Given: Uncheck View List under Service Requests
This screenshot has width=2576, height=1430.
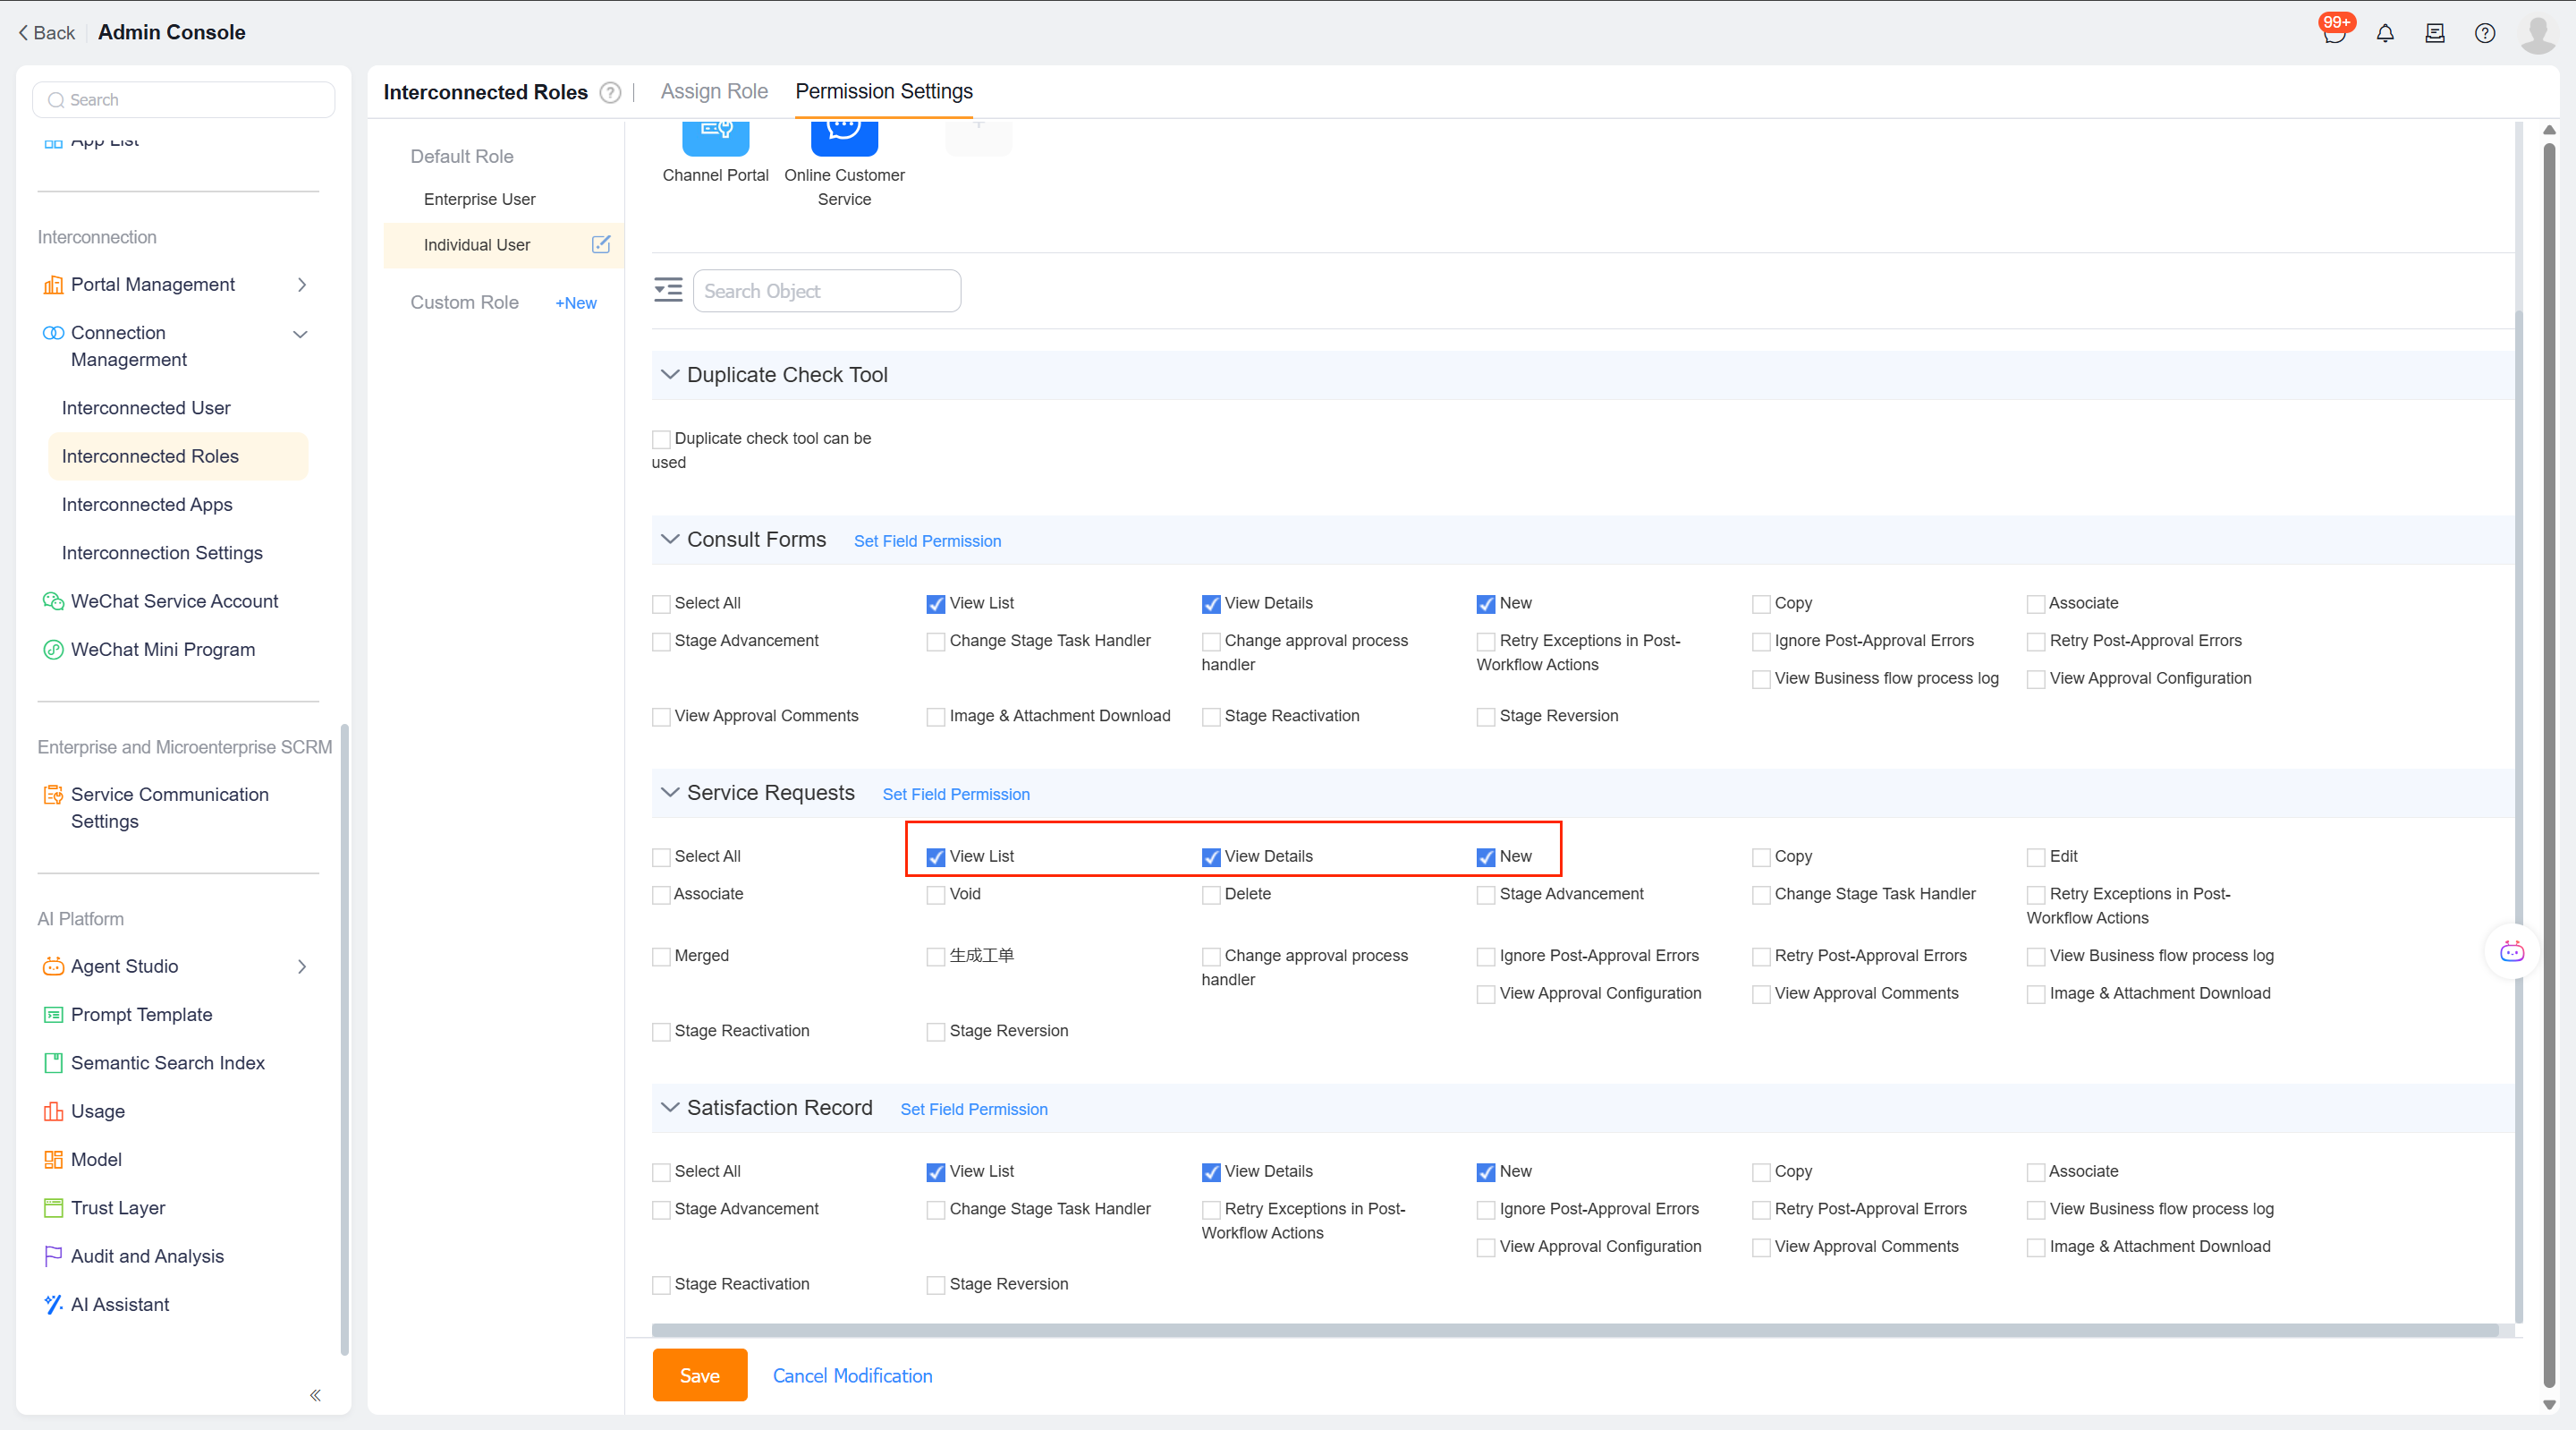Looking at the screenshot, I should tap(936, 857).
